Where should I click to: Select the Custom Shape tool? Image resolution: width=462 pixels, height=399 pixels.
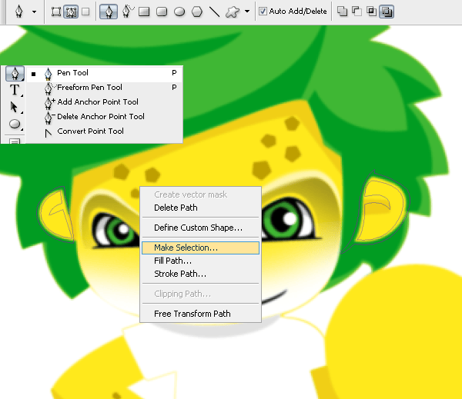click(x=233, y=12)
